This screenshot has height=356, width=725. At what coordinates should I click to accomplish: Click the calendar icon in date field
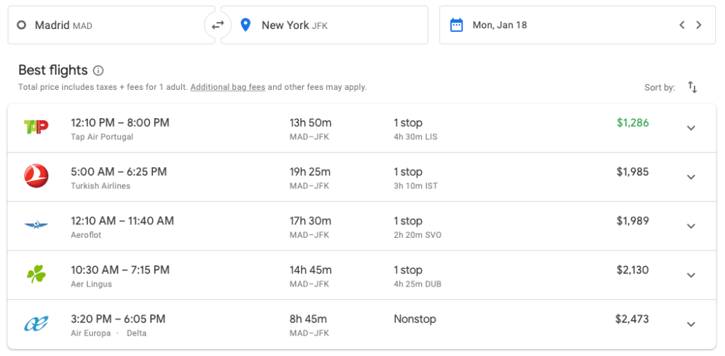(457, 25)
